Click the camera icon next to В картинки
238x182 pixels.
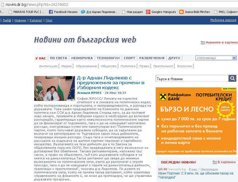pyautogui.click(x=215, y=162)
